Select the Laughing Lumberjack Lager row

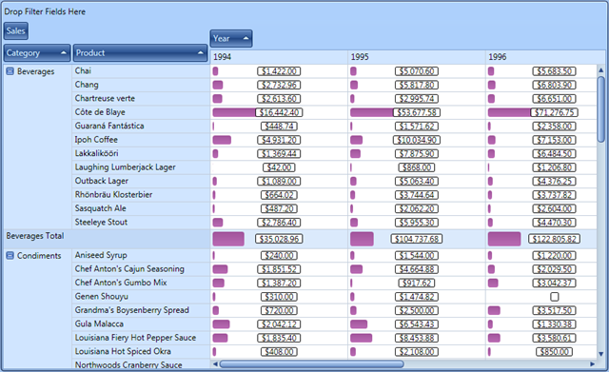pyautogui.click(x=141, y=167)
